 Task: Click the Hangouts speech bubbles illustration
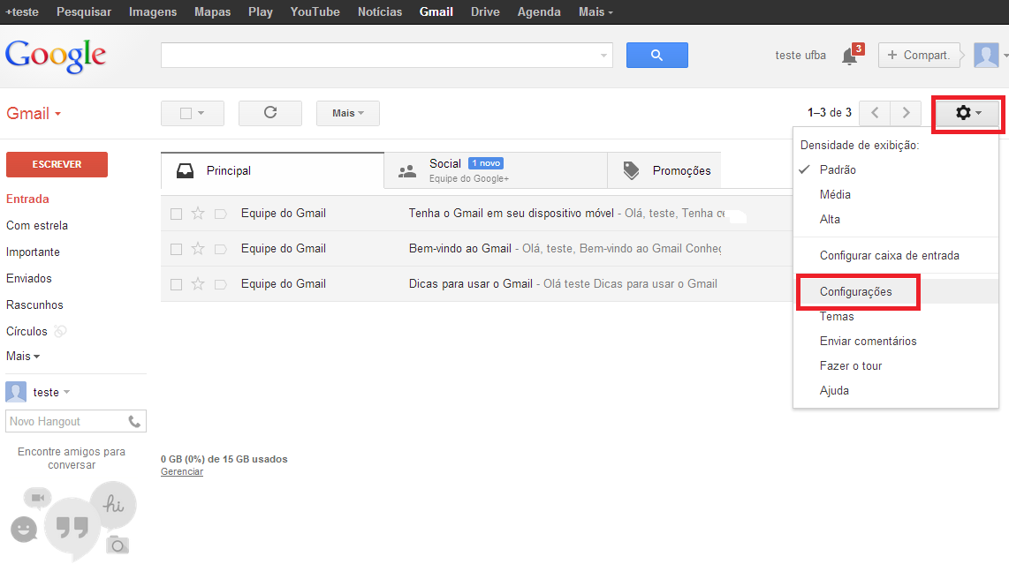pyautogui.click(x=72, y=521)
